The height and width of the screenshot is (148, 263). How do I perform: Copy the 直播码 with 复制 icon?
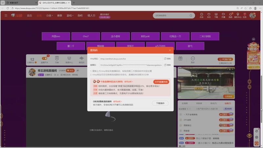[167, 65]
